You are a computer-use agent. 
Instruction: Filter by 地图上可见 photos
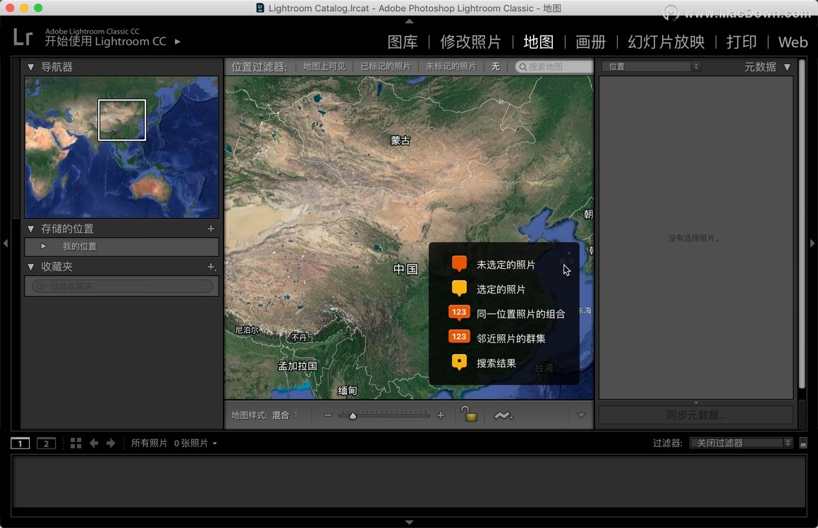click(x=324, y=67)
